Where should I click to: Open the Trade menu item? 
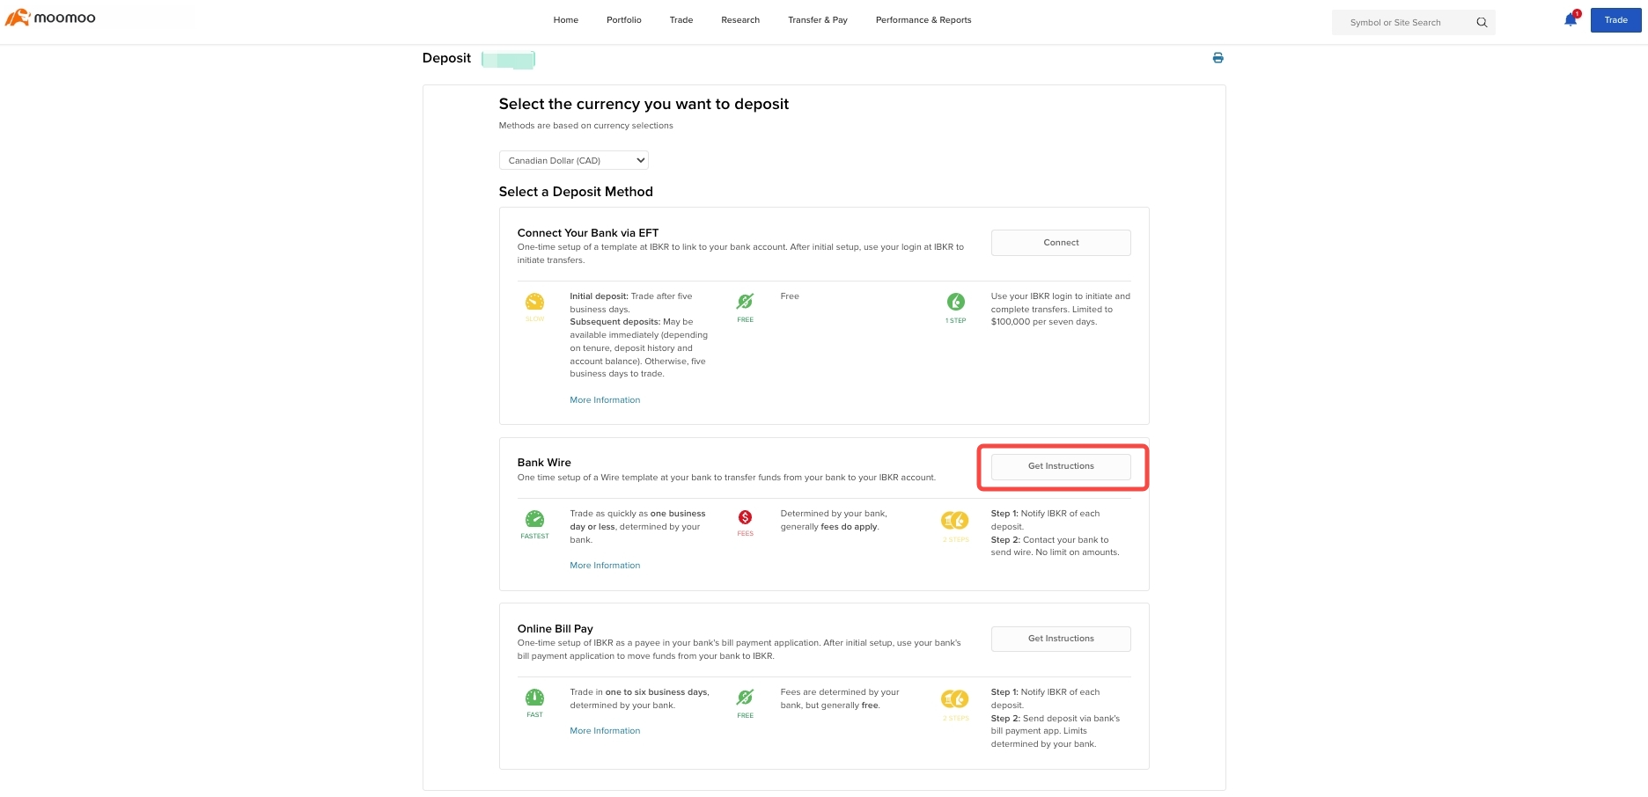(x=681, y=20)
